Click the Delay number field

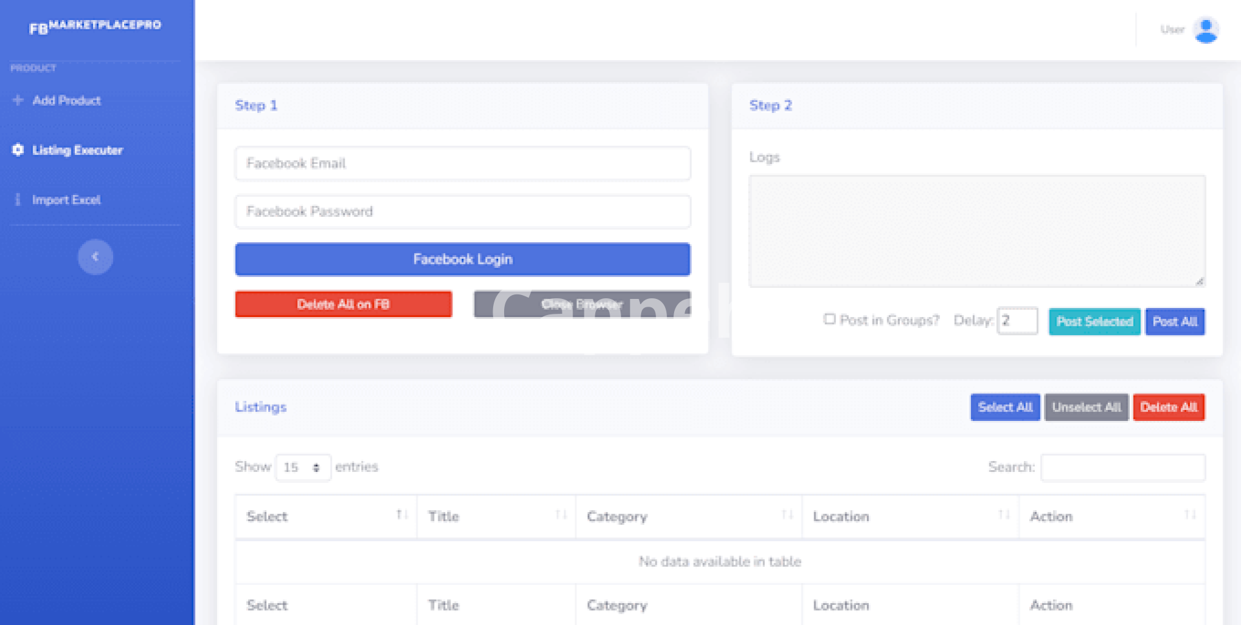(x=1017, y=321)
